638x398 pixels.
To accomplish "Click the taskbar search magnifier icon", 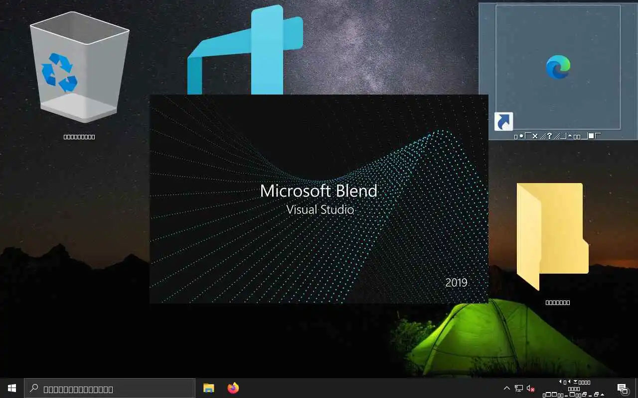I will tap(34, 388).
